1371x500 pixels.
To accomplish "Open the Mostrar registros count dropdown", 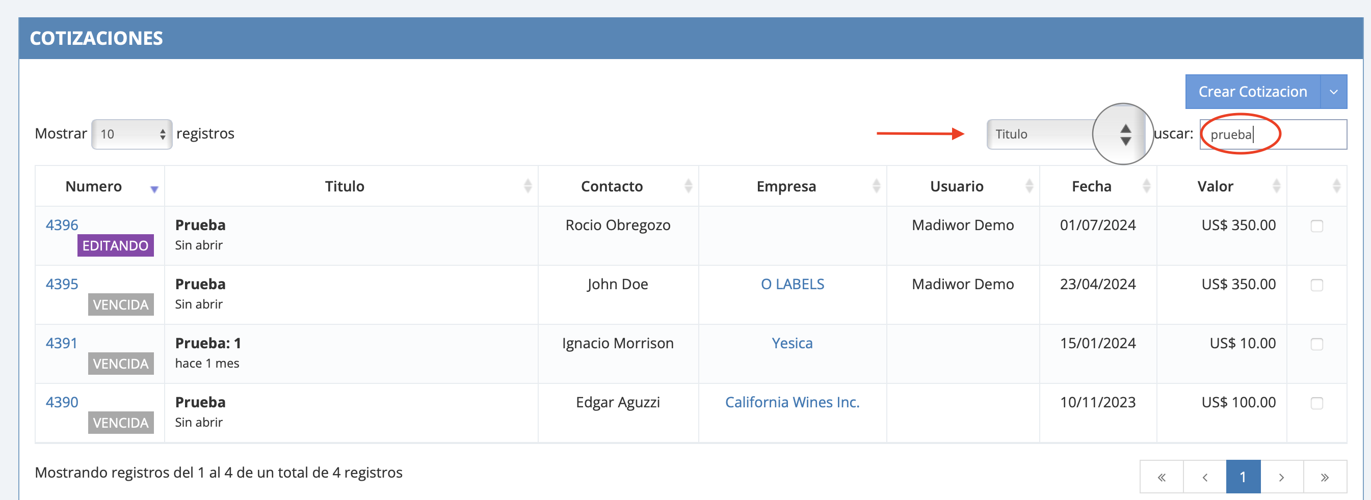I will [x=131, y=134].
